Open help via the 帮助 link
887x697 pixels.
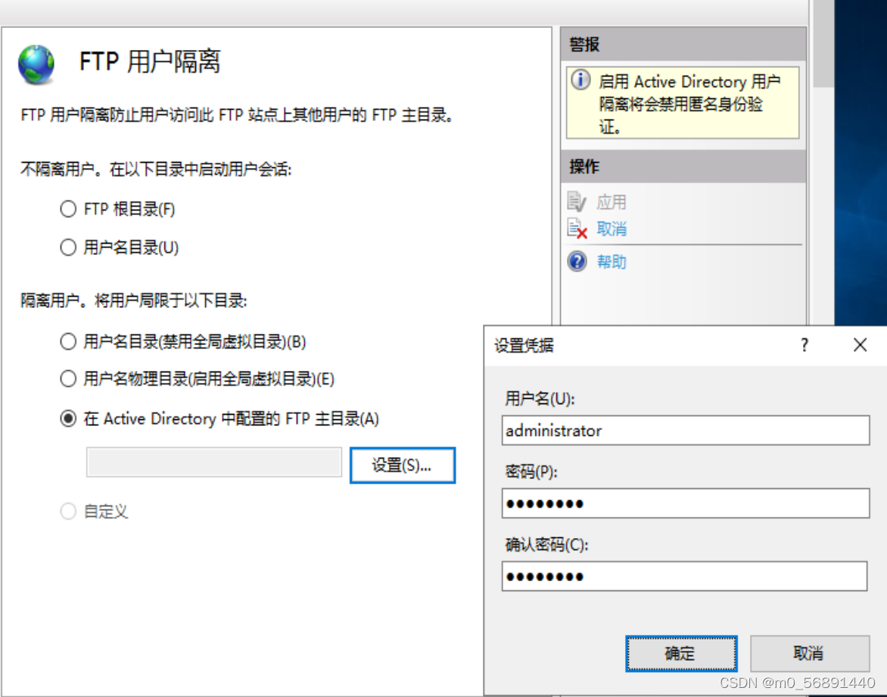pos(612,262)
